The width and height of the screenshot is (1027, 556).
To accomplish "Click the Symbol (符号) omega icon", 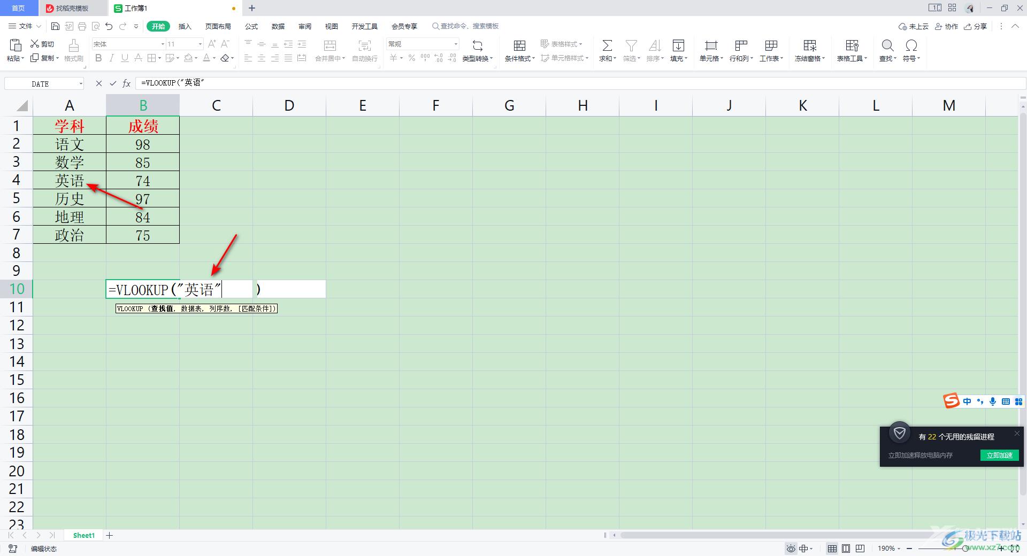I will tap(911, 45).
